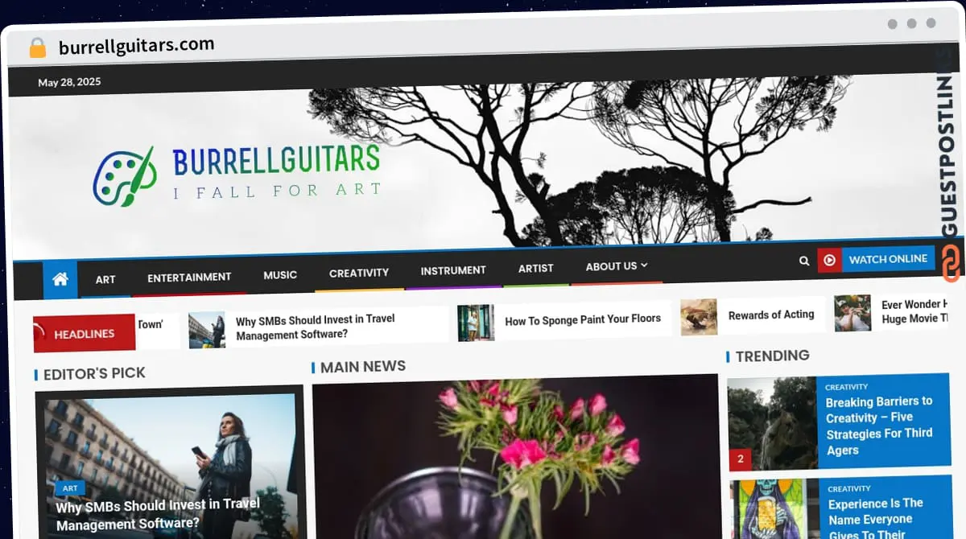
Task: Click thumbnail beside Sponge Paint headline
Action: point(476,323)
